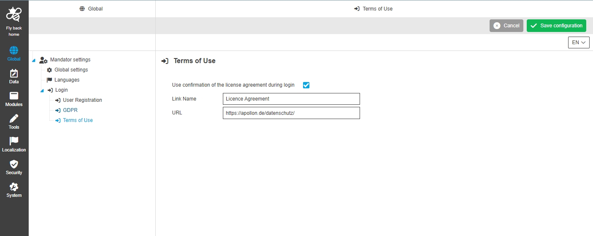
Task: Select Global settings in the tree
Action: [71, 70]
